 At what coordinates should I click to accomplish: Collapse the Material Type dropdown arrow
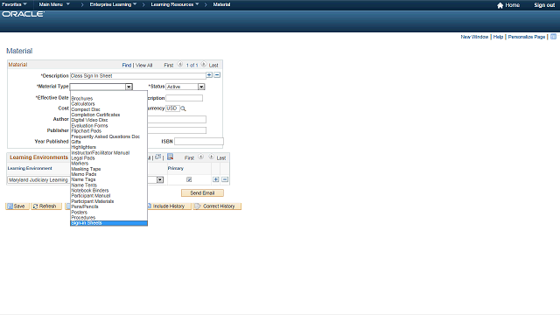point(129,87)
